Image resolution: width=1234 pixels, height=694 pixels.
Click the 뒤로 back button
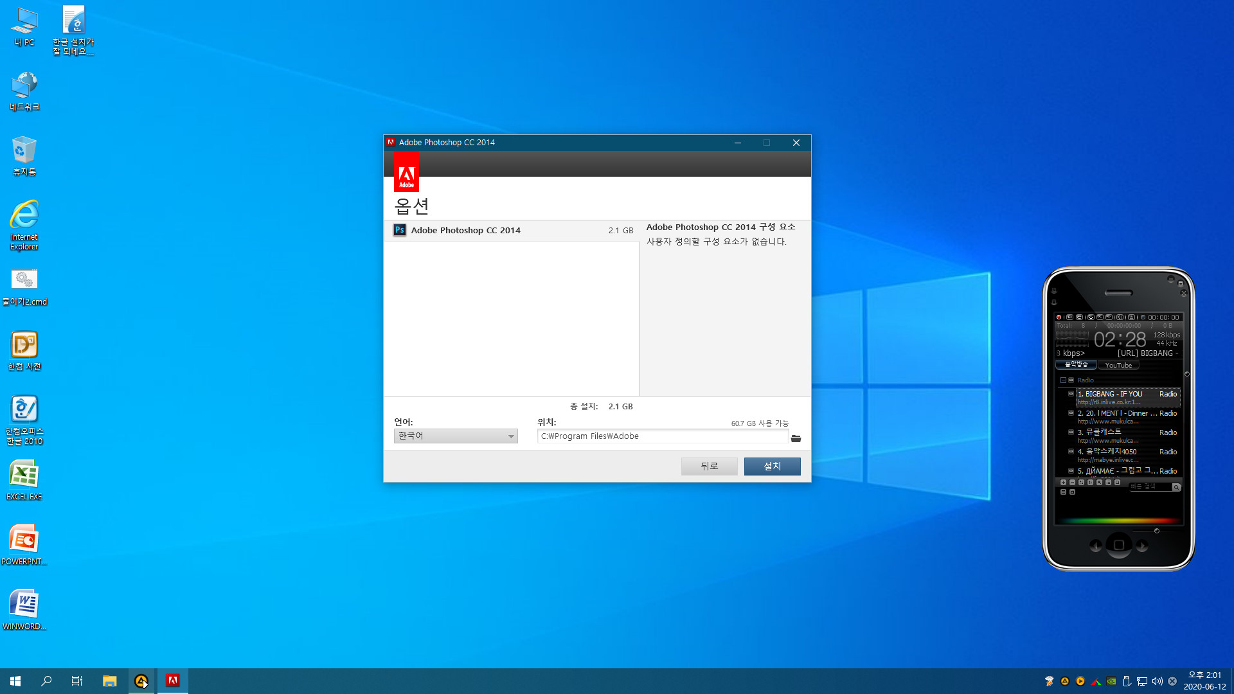click(x=709, y=467)
